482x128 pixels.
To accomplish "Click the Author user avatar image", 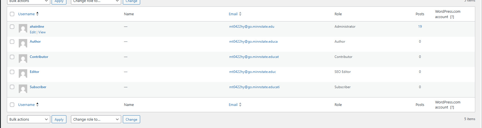I will coord(23,43).
